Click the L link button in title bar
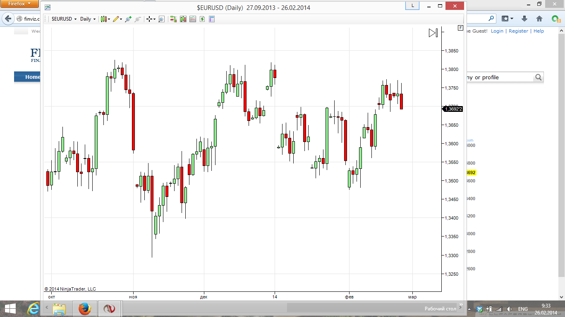Image resolution: width=565 pixels, height=317 pixels. [413, 6]
